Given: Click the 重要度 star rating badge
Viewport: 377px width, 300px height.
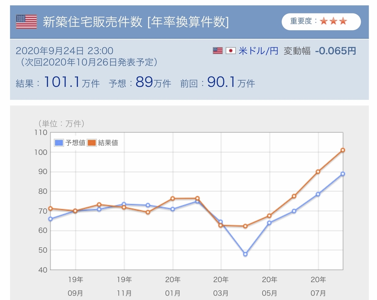Looking at the screenshot, I should pos(321,21).
